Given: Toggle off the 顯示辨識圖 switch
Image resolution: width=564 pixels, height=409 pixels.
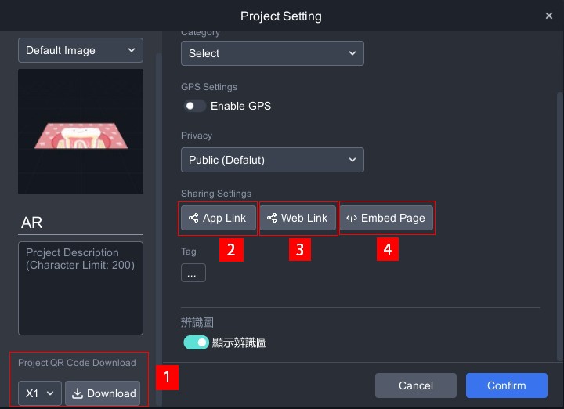Looking at the screenshot, I should [196, 342].
